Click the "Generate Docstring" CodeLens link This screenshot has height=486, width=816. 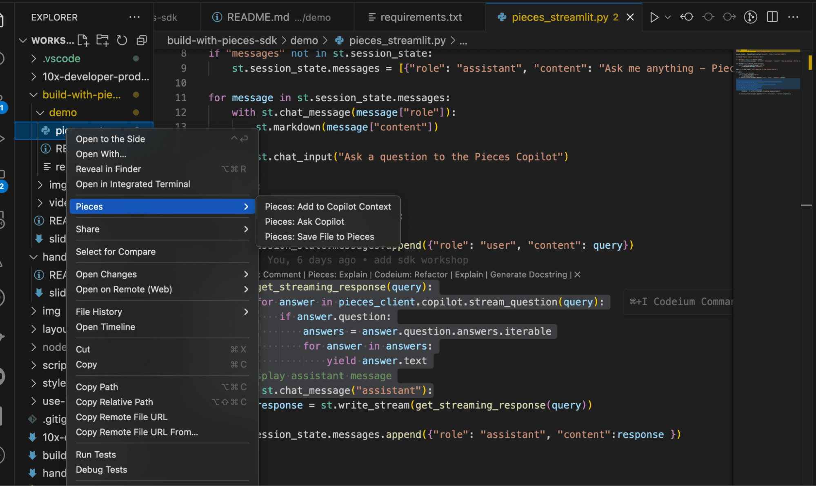click(528, 274)
